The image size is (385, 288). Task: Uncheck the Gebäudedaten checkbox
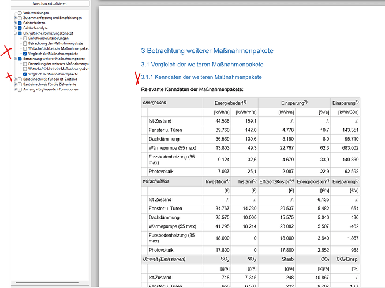pyautogui.click(x=20, y=23)
